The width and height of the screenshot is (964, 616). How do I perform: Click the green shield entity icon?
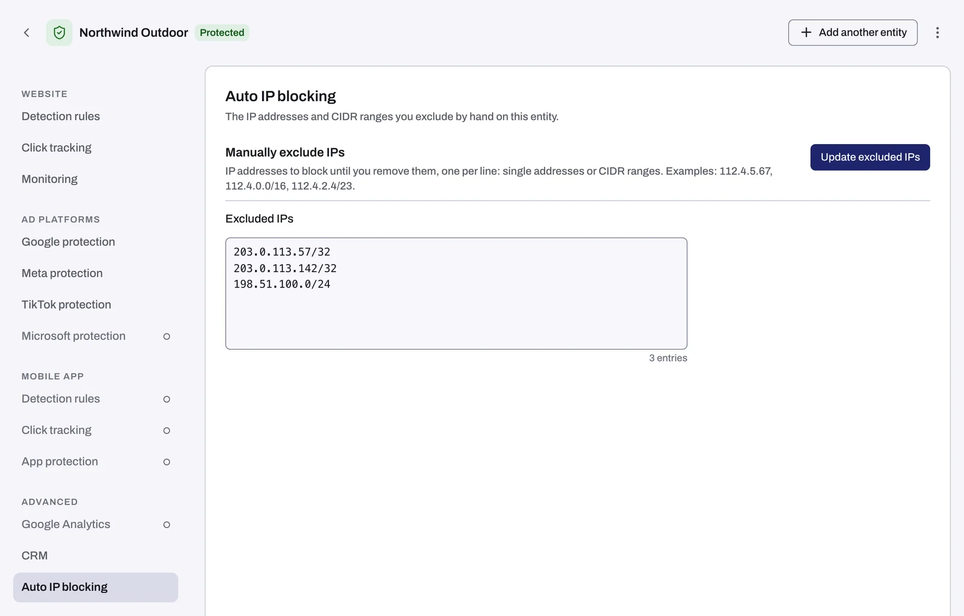(59, 33)
